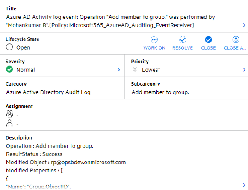Click 'Operation : Add member to group.' line
Viewport: 248px width, 190px height.
pos(50,146)
